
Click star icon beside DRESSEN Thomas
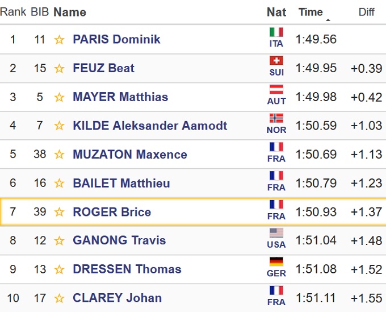click(x=59, y=269)
